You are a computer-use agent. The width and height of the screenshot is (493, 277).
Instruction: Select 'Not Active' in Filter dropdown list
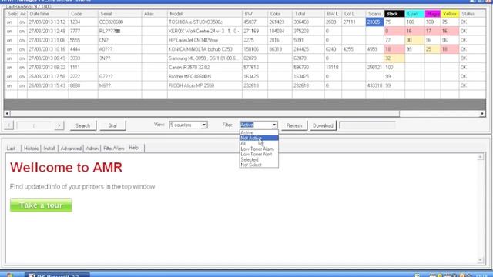pyautogui.click(x=259, y=138)
